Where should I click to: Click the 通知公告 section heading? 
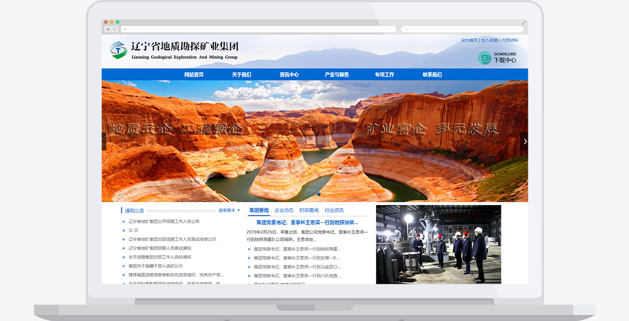pos(135,210)
